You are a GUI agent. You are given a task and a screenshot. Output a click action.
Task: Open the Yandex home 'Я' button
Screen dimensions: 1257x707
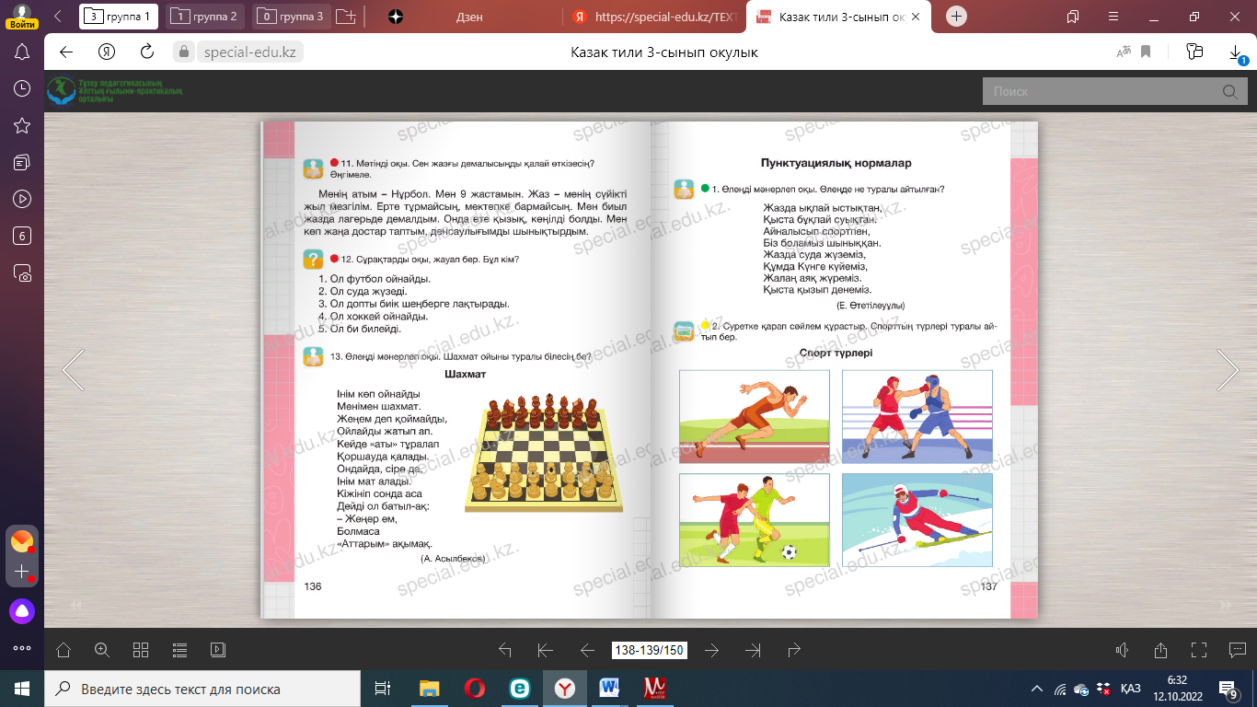tap(107, 52)
